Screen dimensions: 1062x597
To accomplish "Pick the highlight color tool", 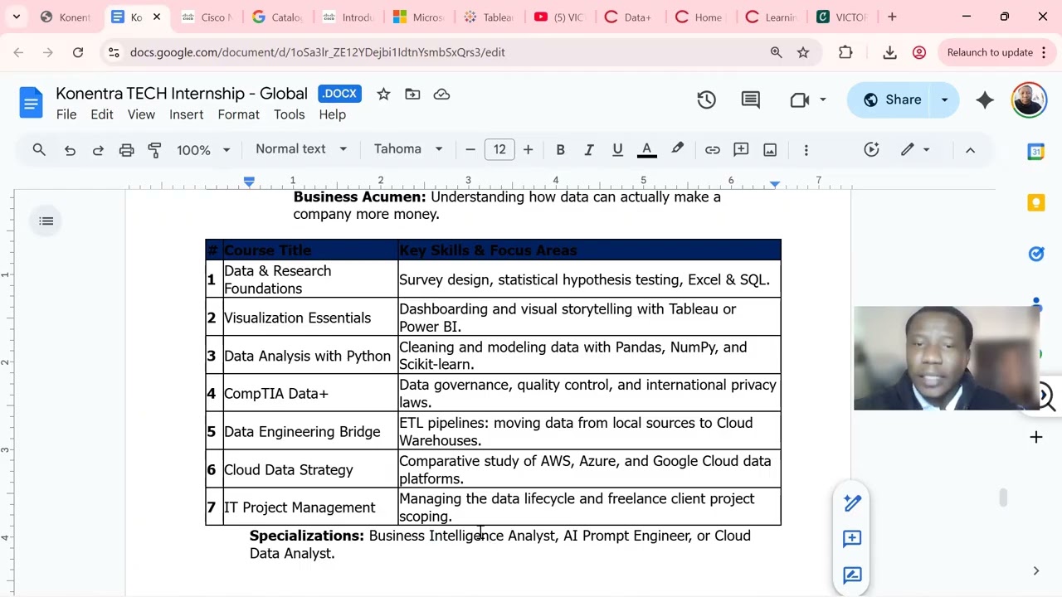I will [677, 150].
